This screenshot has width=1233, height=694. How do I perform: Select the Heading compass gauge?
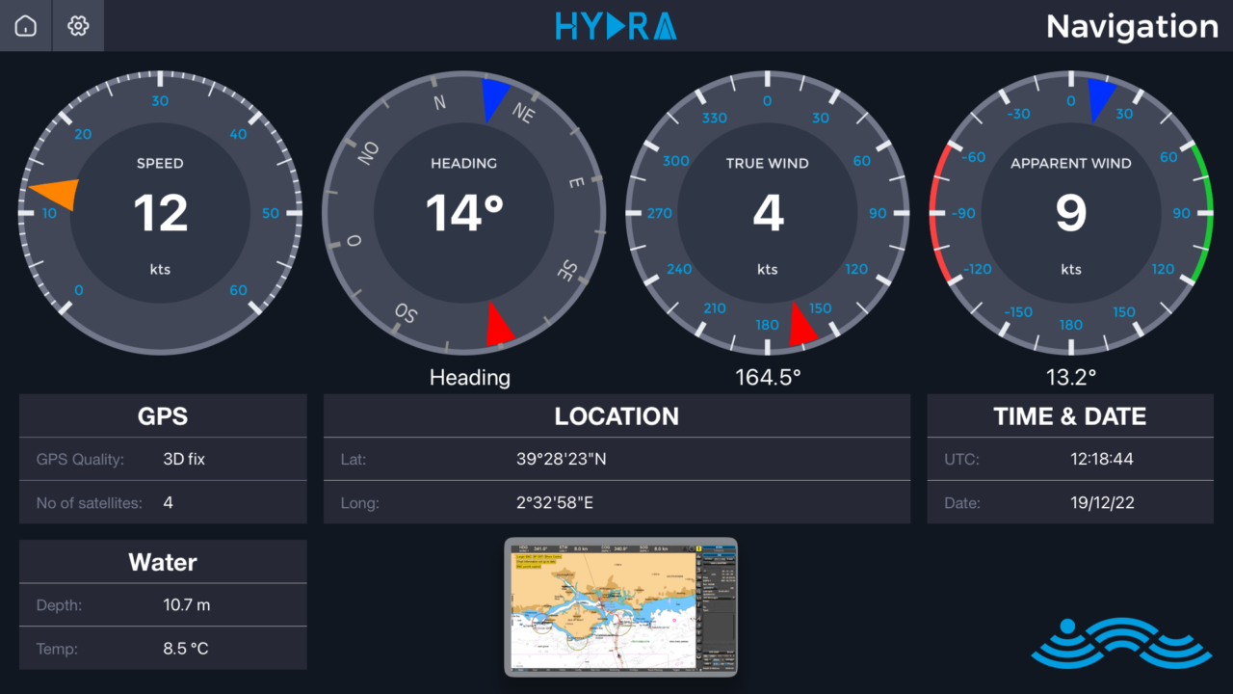pos(463,213)
